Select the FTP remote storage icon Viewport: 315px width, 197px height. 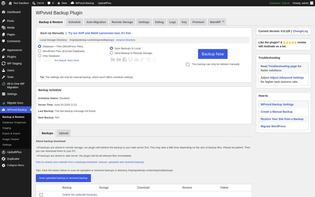[x=113, y=60]
